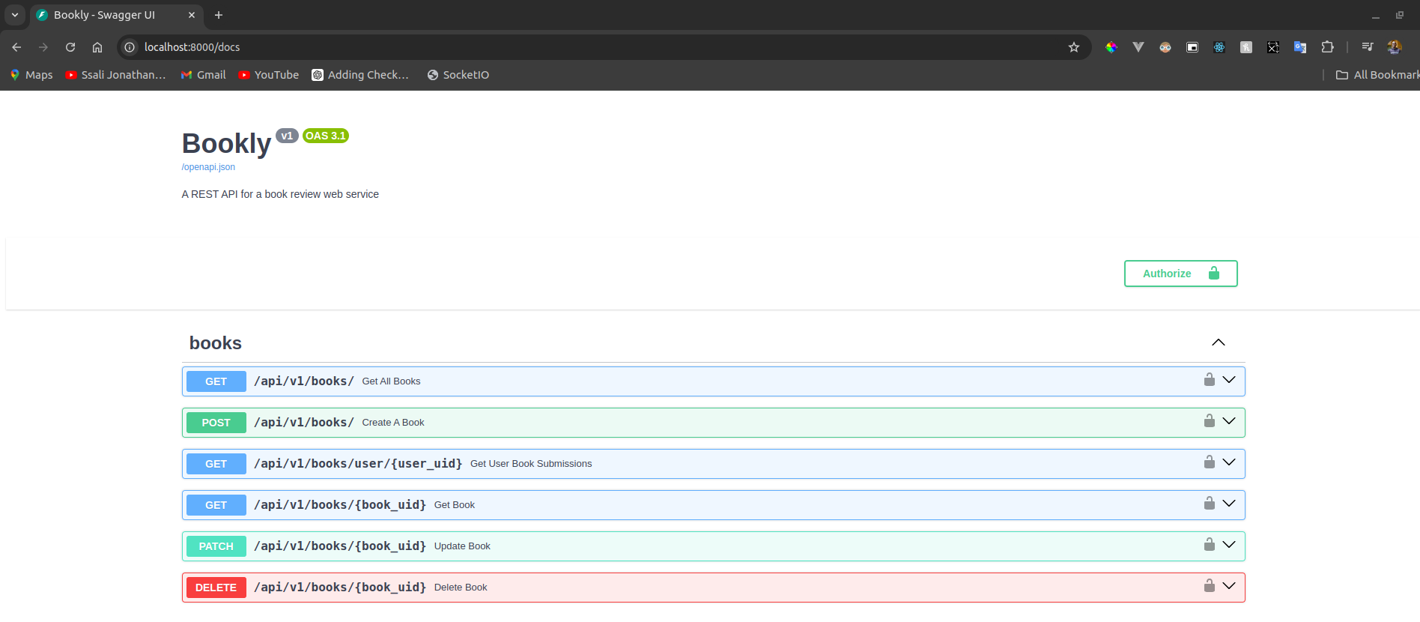Expand the Get Book endpoint chevron
This screenshot has width=1420, height=622.
1229,504
